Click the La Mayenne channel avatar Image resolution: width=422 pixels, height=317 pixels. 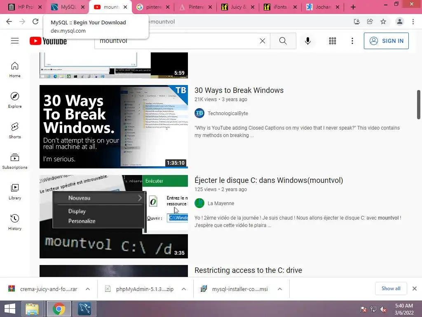click(199, 203)
